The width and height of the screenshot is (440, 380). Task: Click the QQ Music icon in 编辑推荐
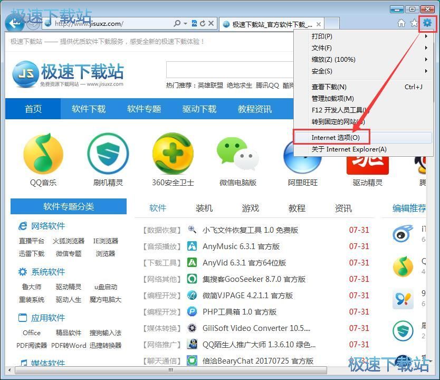[403, 267]
